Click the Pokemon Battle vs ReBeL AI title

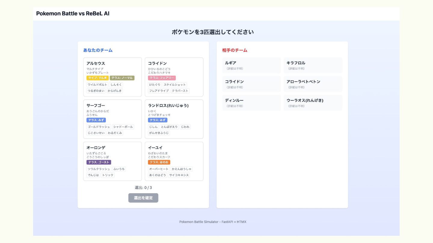point(73,13)
